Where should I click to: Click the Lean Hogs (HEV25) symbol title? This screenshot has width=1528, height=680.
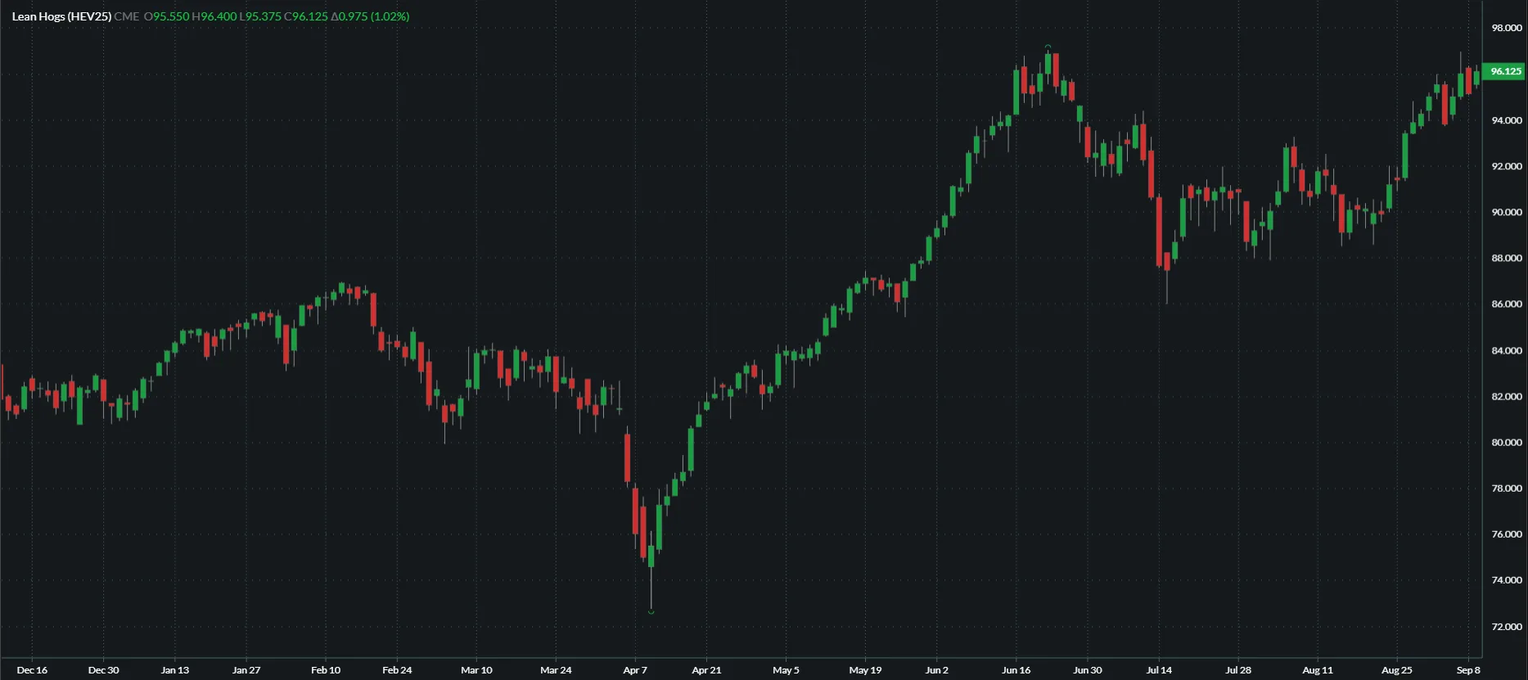tap(61, 16)
